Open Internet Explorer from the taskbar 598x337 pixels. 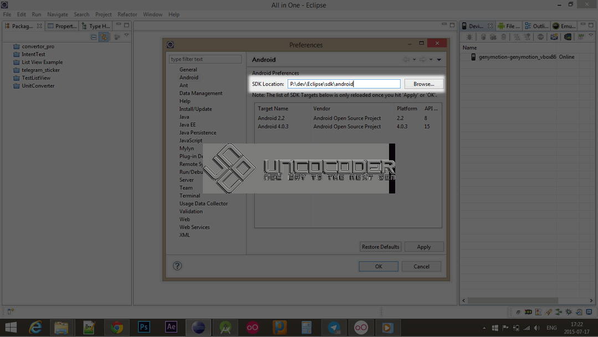35,328
